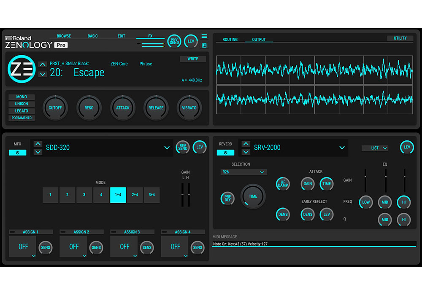Switch to the FX tab
422x295 pixels.
[x=151, y=36]
